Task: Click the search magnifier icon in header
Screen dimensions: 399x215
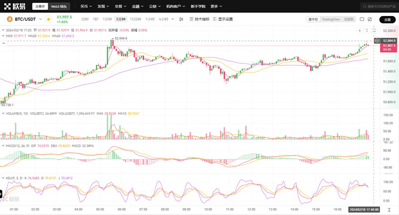Action: pyautogui.click(x=365, y=6)
